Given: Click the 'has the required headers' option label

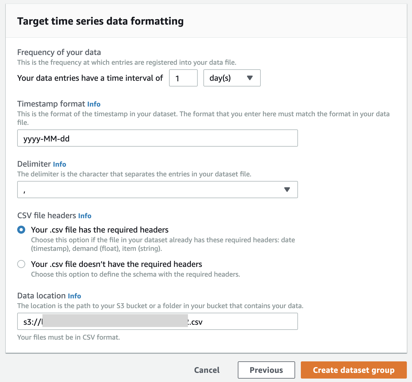Looking at the screenshot, I should [100, 230].
